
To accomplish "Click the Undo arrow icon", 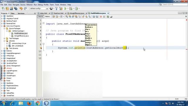I will coord(21,9).
